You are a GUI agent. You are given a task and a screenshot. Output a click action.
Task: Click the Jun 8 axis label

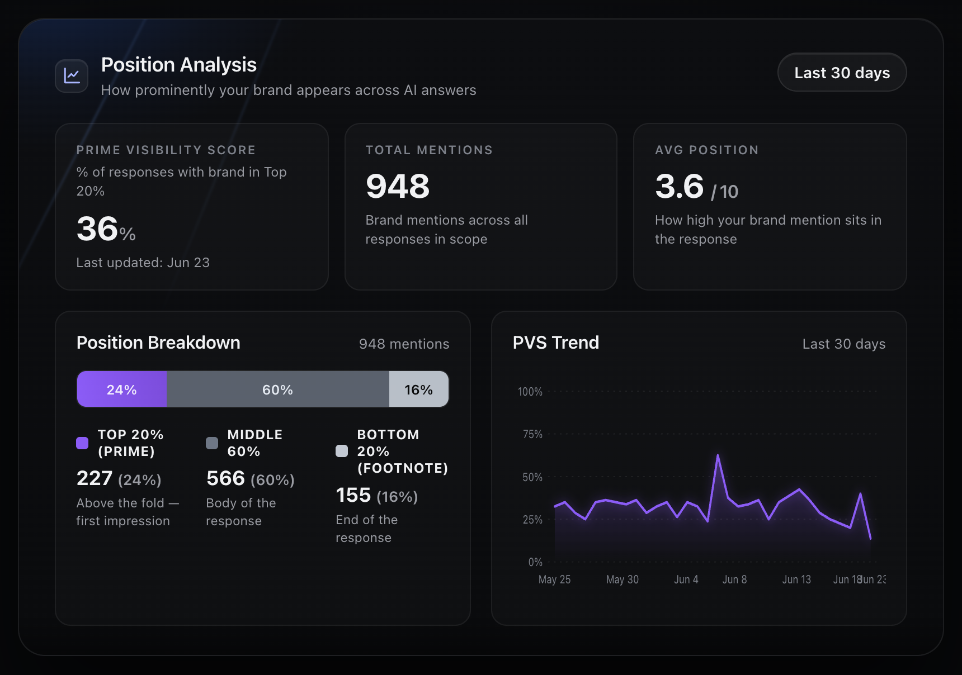pyautogui.click(x=735, y=579)
